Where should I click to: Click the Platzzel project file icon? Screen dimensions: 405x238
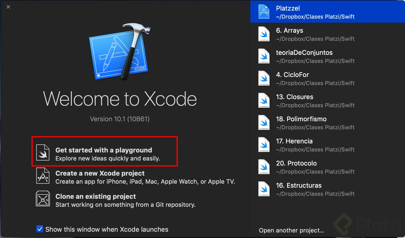(264, 12)
